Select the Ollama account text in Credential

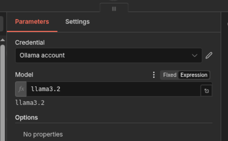pos(42,55)
